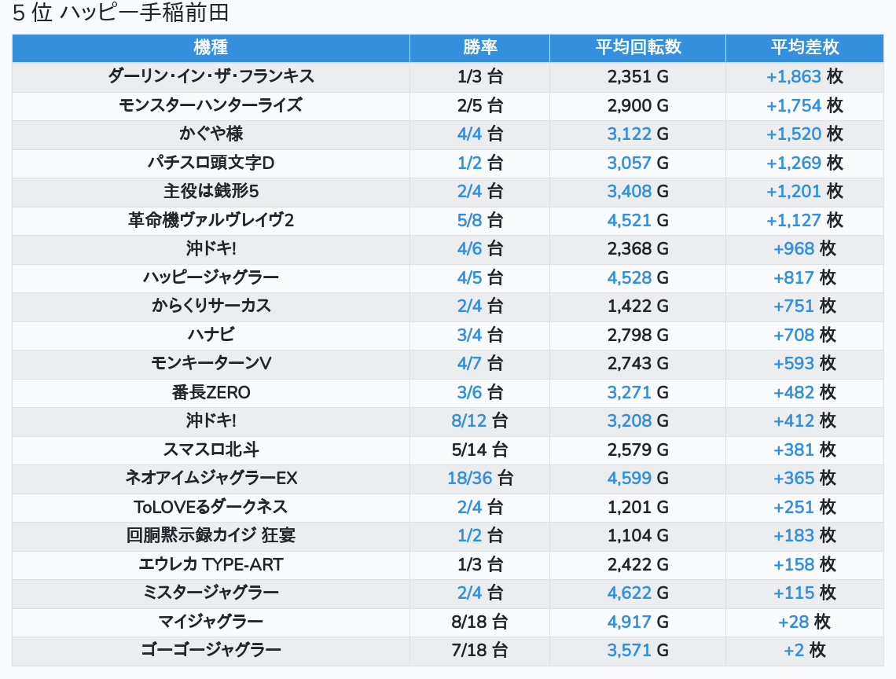The width and height of the screenshot is (896, 679).
Task: Click the 5 位 ハッピー手稲前田 heading
Action: pyautogui.click(x=120, y=13)
